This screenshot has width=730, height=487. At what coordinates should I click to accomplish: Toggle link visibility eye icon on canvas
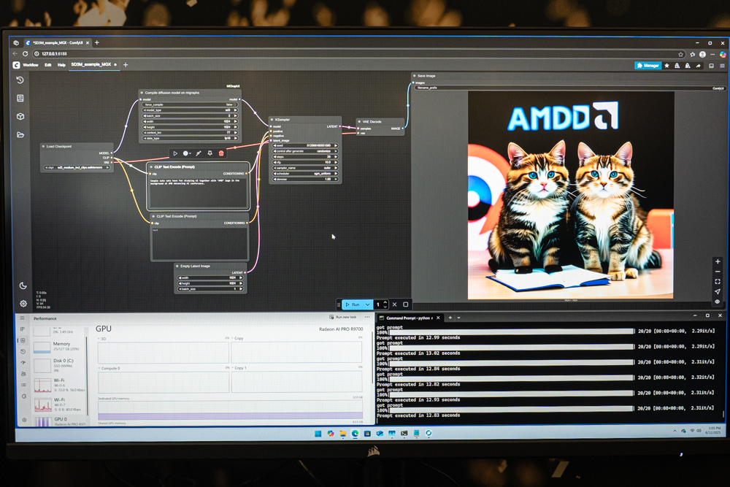tap(718, 302)
